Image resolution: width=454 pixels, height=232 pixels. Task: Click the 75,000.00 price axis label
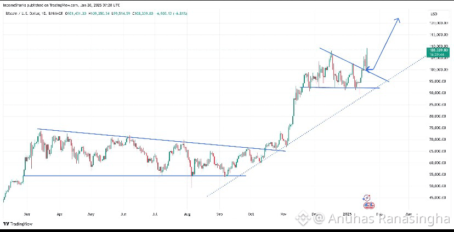point(438,127)
